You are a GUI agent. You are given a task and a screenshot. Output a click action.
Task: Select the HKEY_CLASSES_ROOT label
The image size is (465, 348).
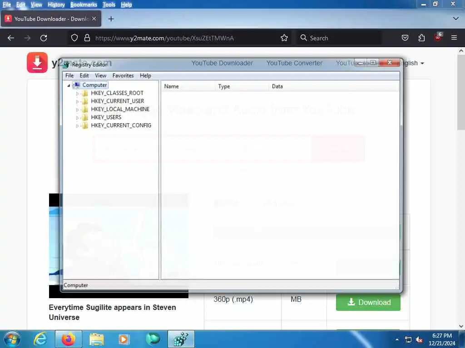[x=117, y=93]
